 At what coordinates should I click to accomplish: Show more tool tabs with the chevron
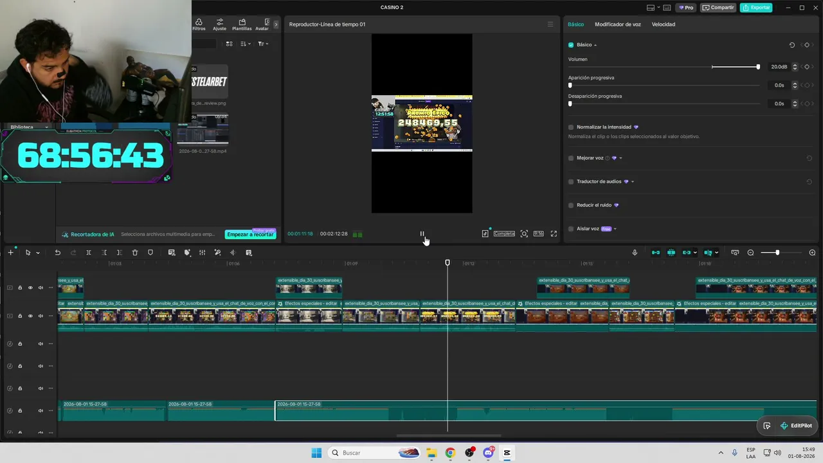[276, 24]
